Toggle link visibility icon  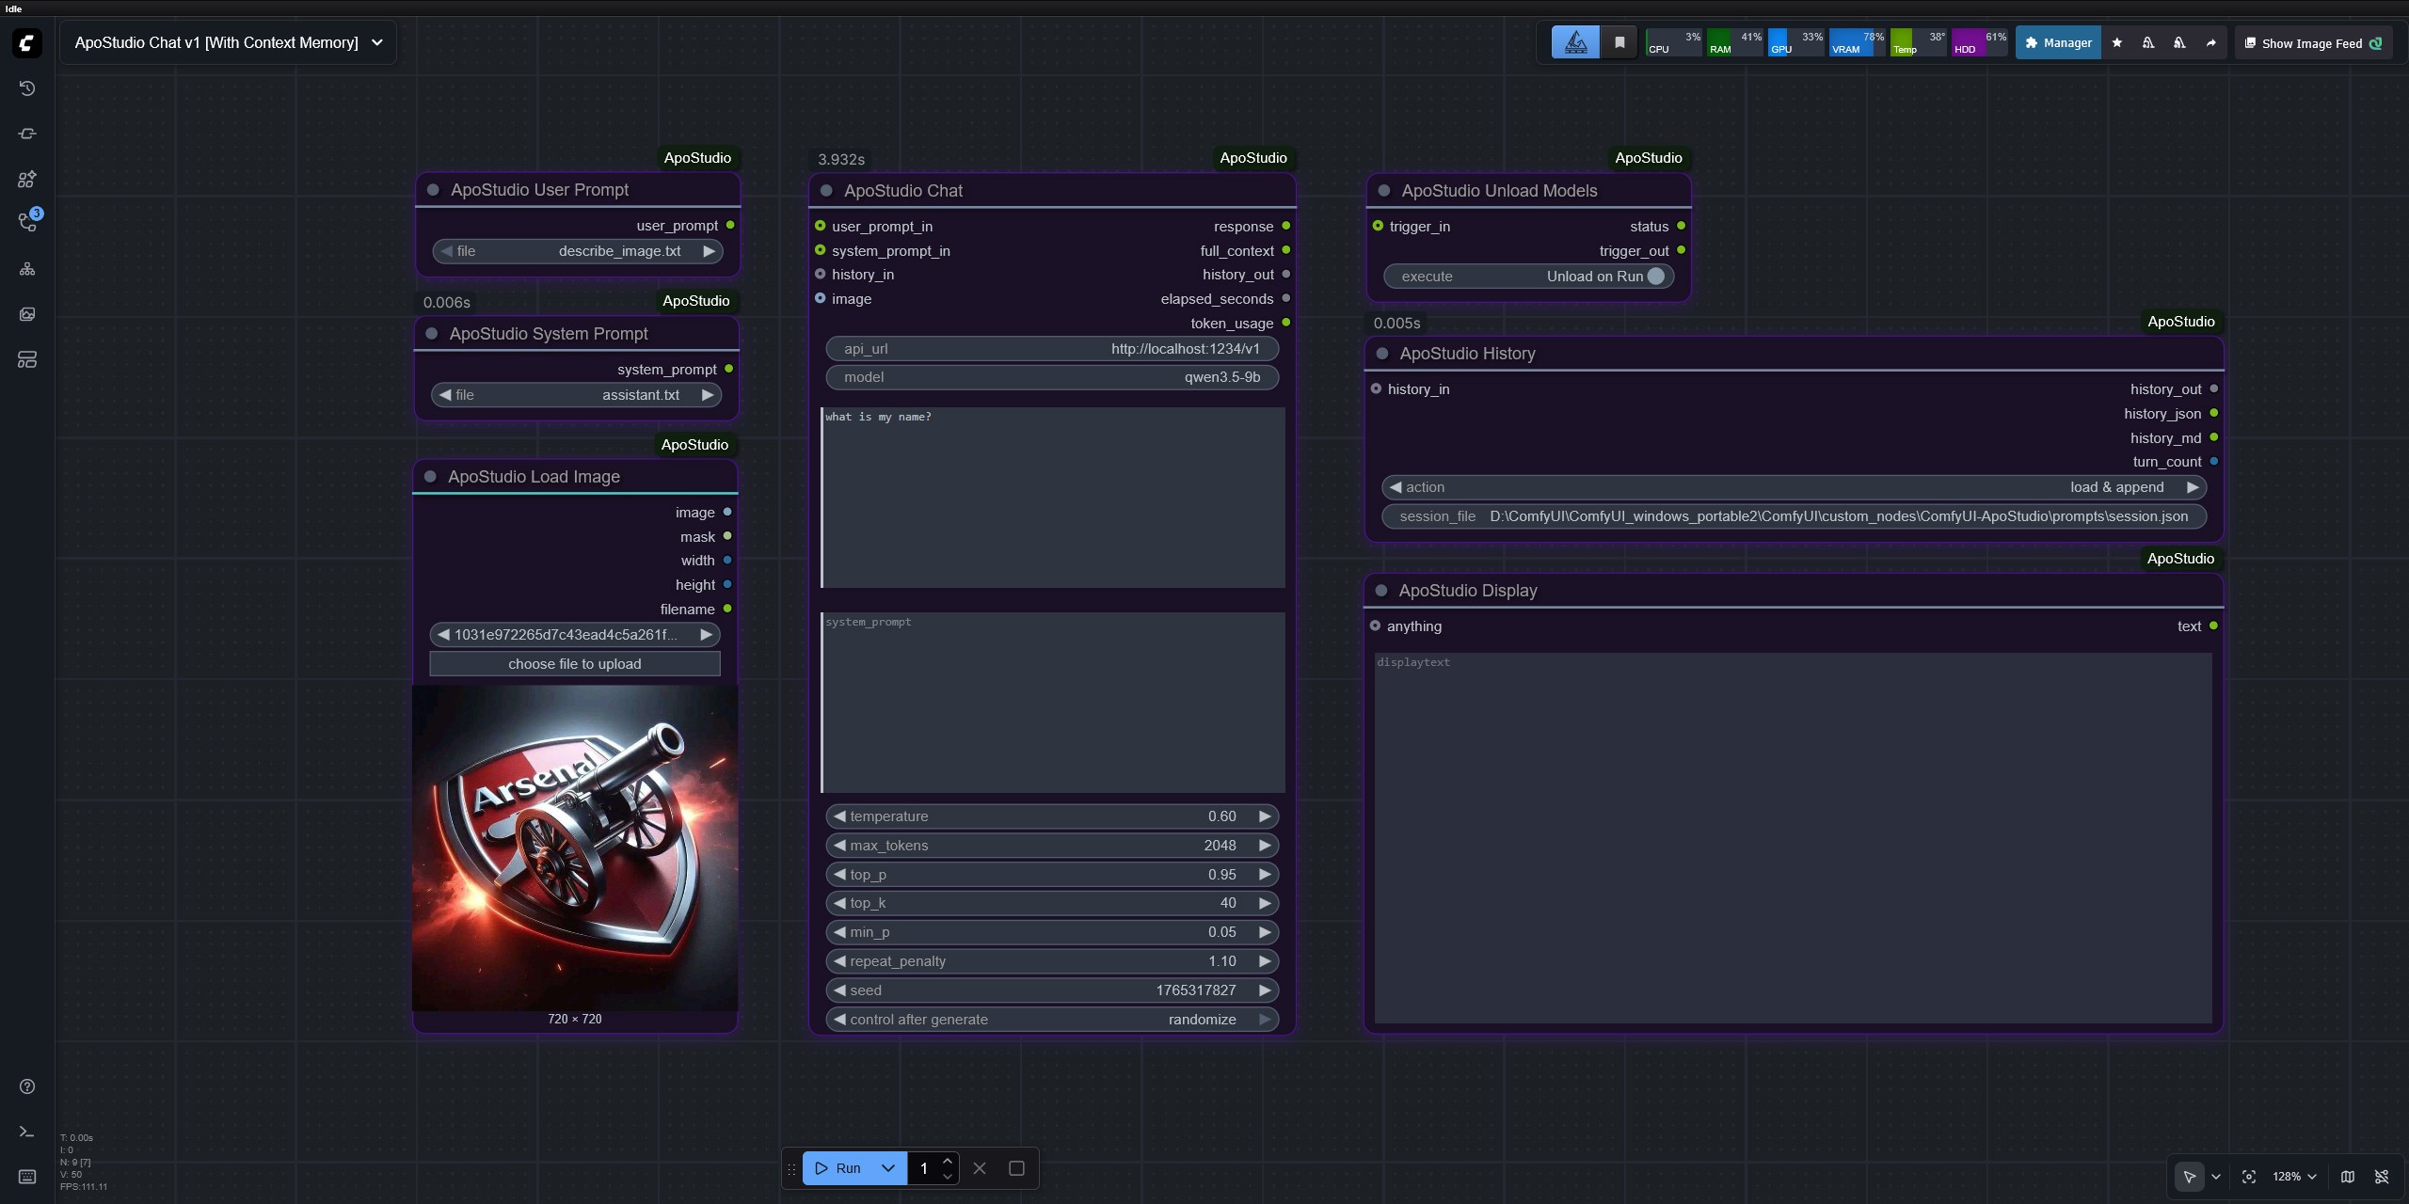(x=2382, y=1177)
